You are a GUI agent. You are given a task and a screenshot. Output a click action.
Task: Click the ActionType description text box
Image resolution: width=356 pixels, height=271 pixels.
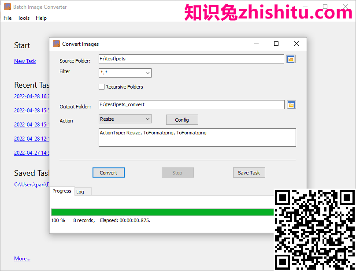coord(197,137)
